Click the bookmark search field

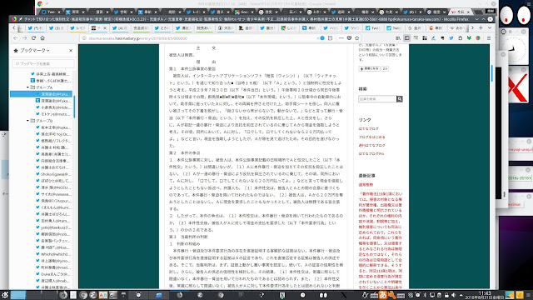(43, 63)
